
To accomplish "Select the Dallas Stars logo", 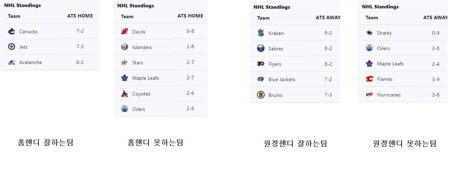I will [125, 63].
